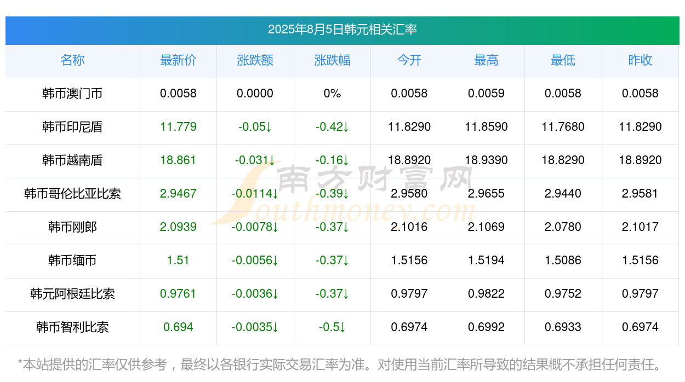
Task: Select the 昨收 column header
Action: [640, 60]
